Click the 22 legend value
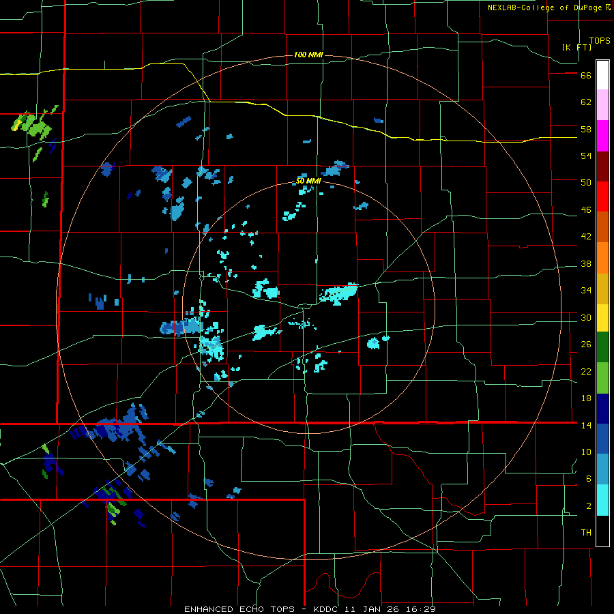This screenshot has width=614, height=614. [x=586, y=371]
